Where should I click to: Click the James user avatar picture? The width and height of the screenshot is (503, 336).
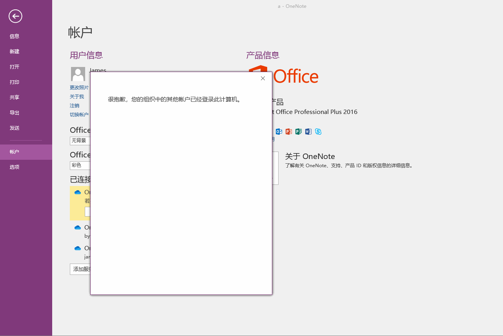tap(78, 74)
